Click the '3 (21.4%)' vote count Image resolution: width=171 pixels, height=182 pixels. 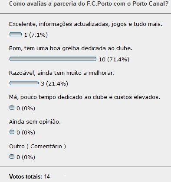(54, 84)
